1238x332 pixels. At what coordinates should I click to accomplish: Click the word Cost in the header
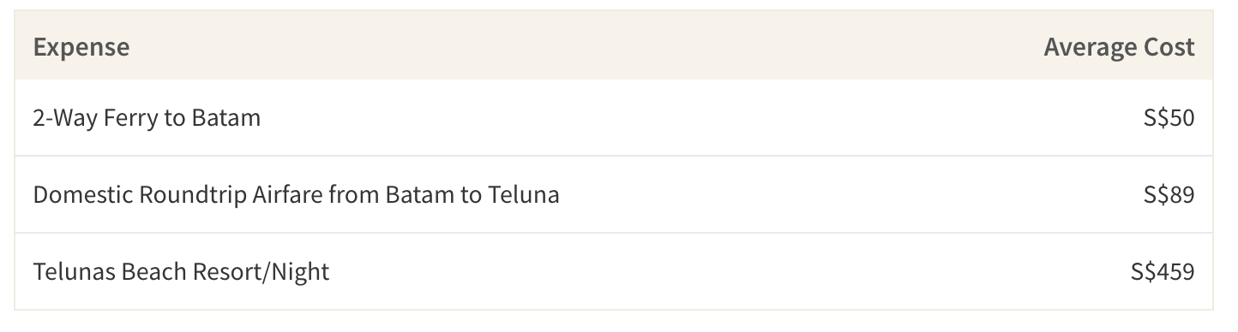coord(1168,47)
